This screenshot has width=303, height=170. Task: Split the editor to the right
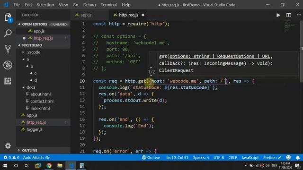click(288, 15)
